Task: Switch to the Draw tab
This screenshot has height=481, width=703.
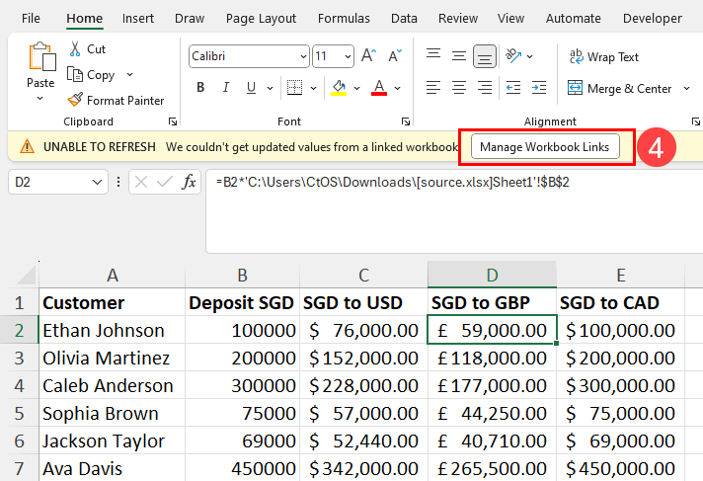Action: tap(190, 19)
